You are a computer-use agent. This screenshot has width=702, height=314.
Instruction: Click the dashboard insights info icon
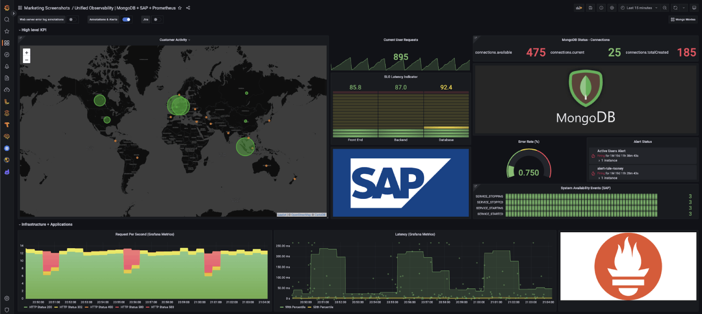click(x=601, y=8)
